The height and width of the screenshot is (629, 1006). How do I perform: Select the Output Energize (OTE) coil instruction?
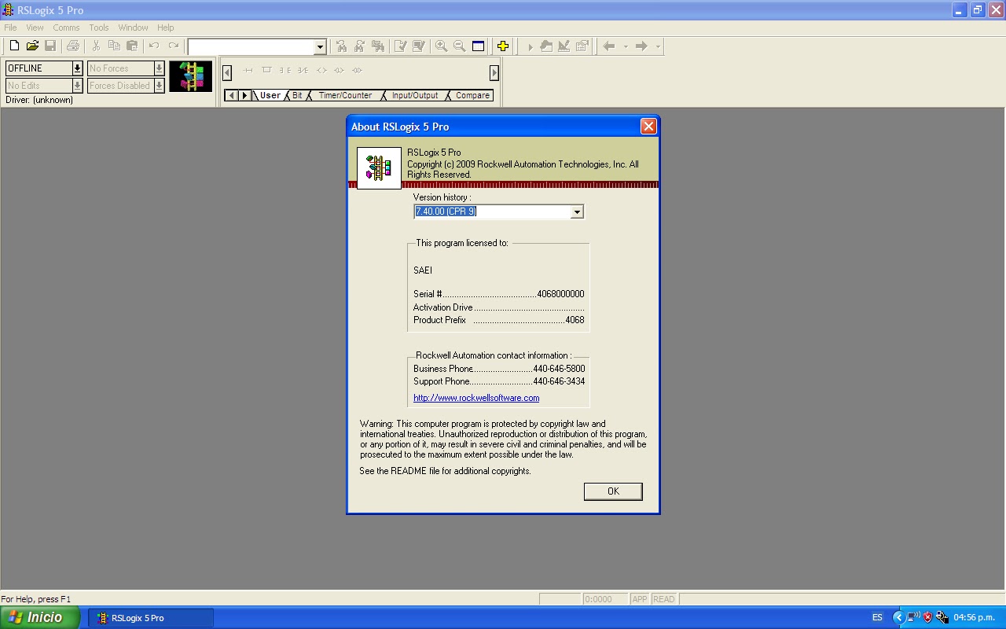(x=321, y=70)
